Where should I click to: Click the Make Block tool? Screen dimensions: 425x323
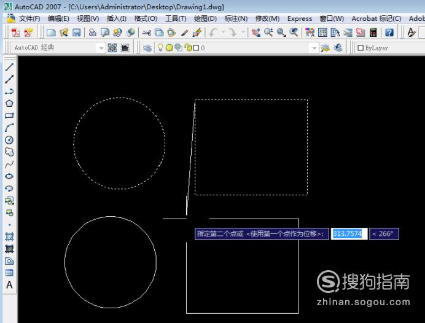tap(9, 212)
